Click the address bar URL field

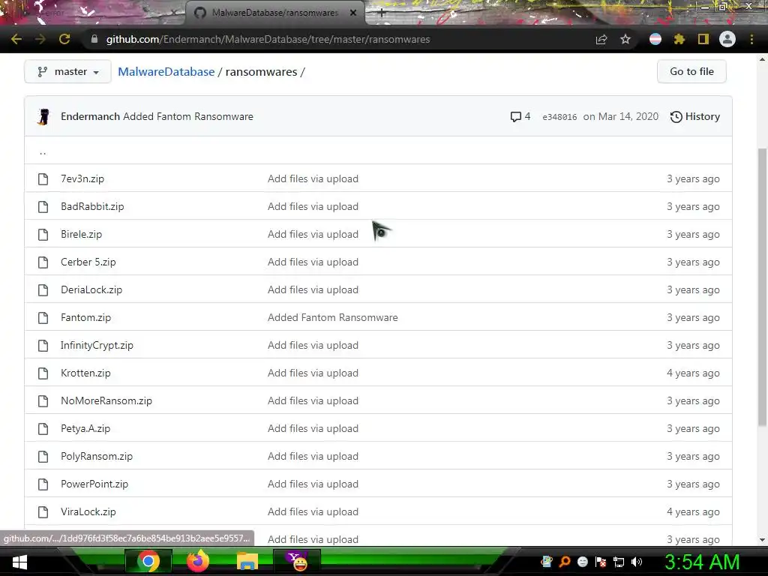(268, 39)
